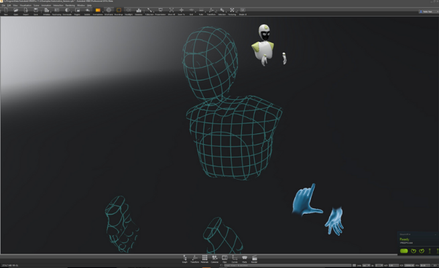This screenshot has width=439, height=268.
Task: Click the near clip value field
Action: click(x=393, y=265)
